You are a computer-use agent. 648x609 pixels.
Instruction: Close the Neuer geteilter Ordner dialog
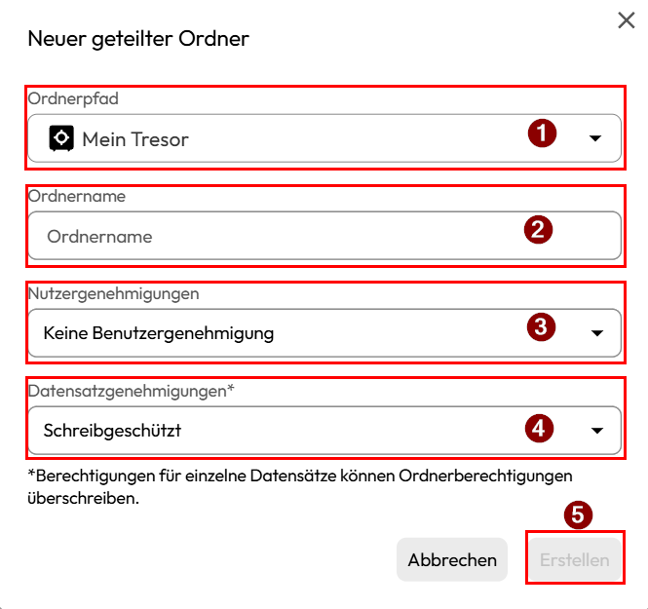(627, 20)
